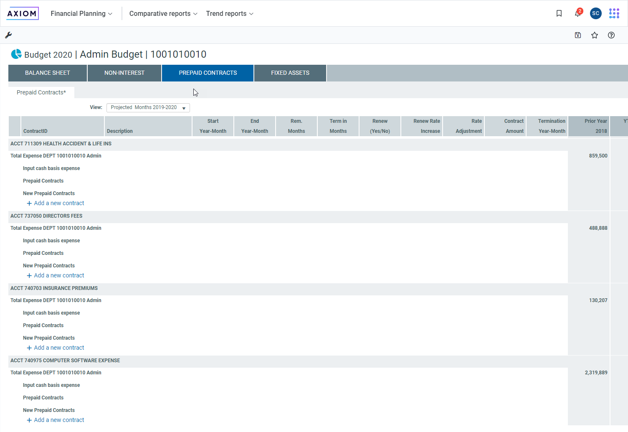This screenshot has height=432, width=628.
Task: Select the Prepaid Contracts* sub-tab
Action: [41, 92]
